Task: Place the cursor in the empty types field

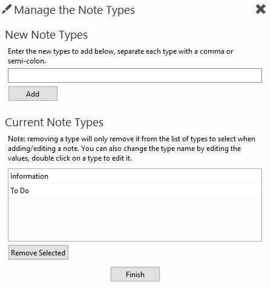Action: [135, 75]
